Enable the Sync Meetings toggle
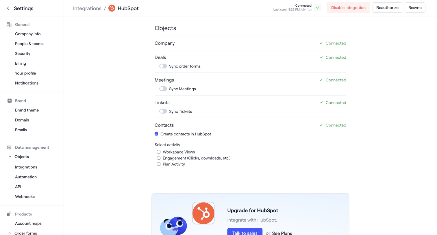 [163, 89]
